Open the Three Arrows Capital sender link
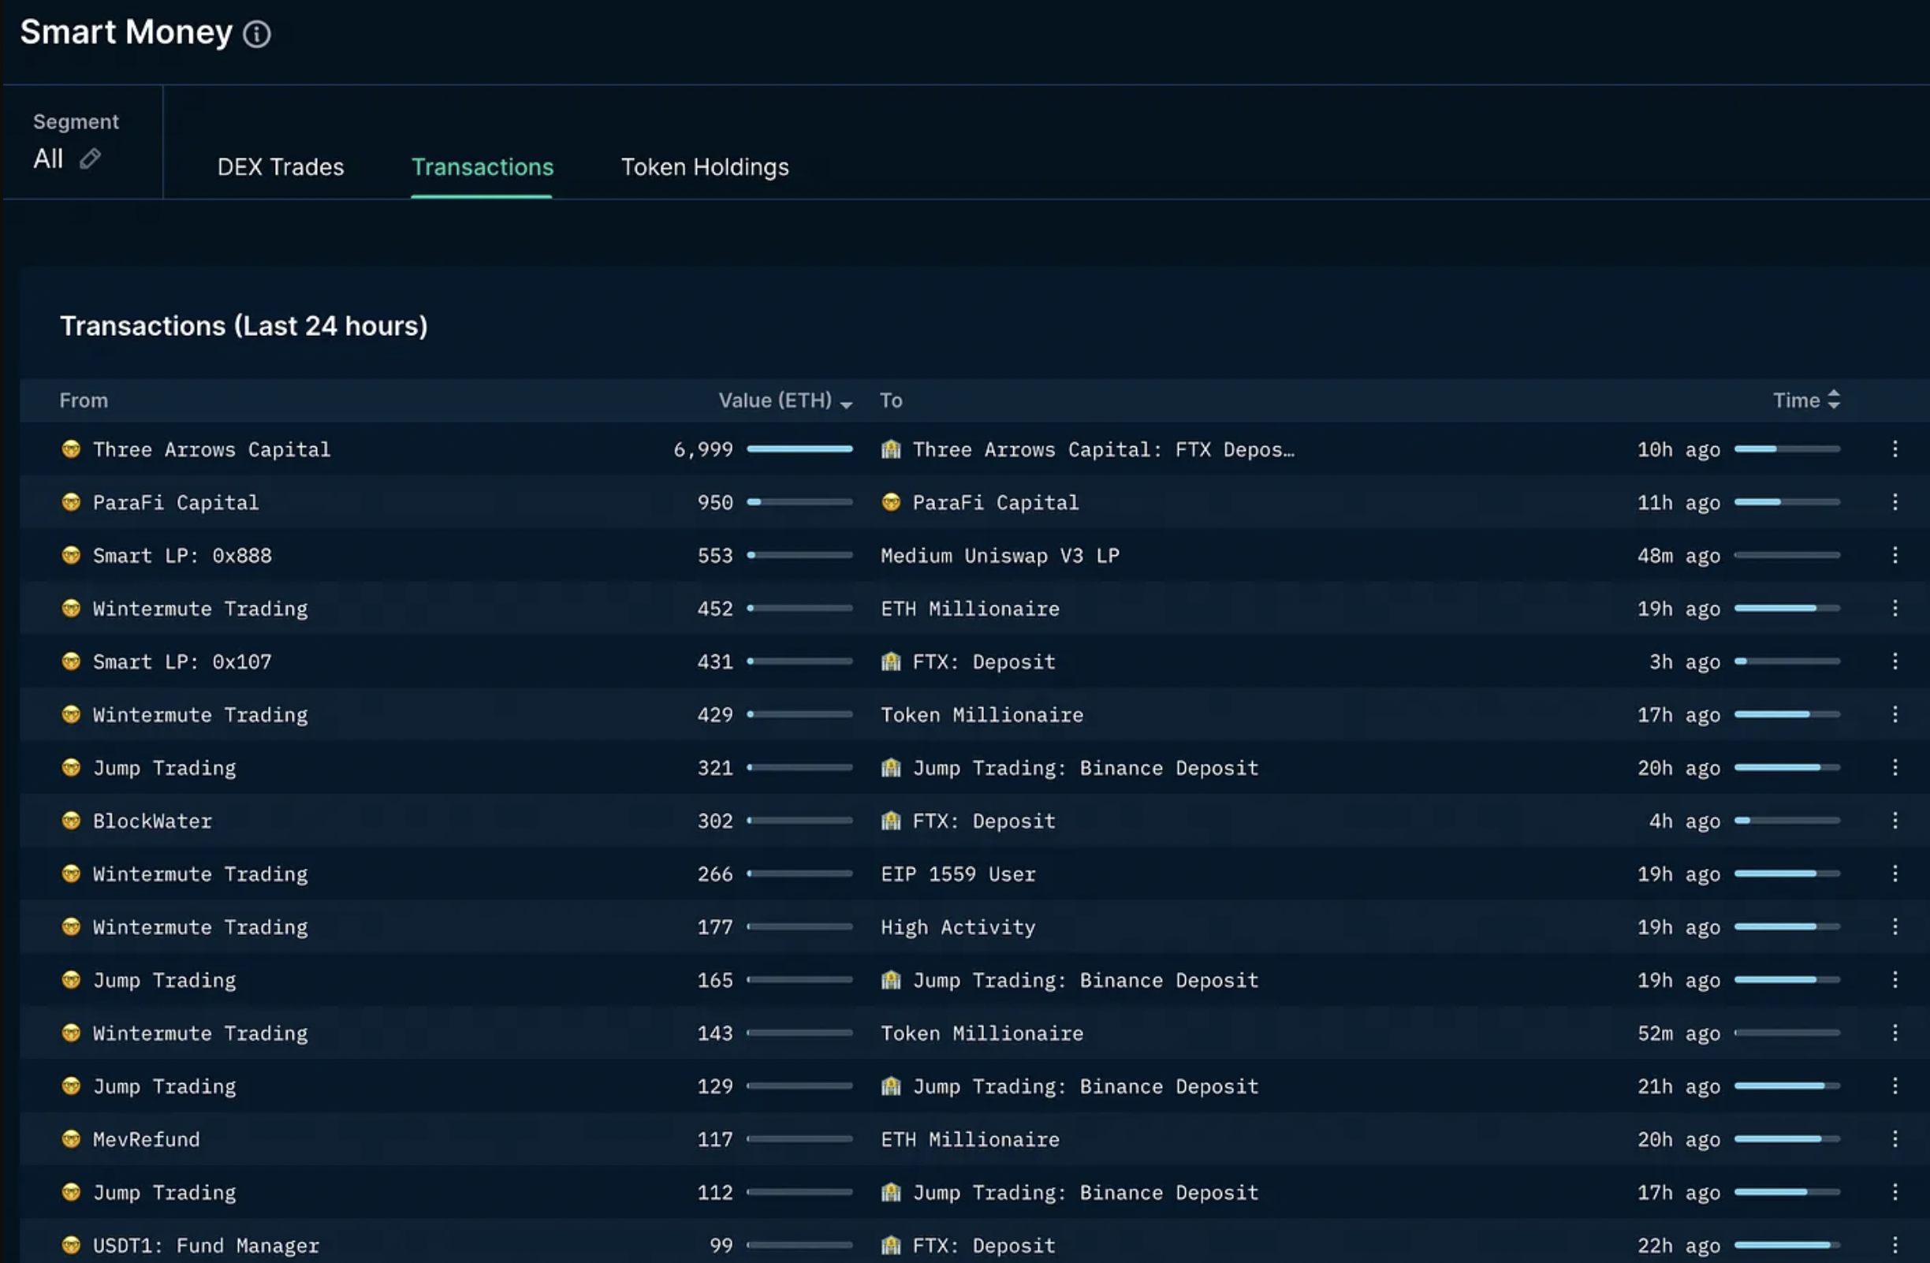This screenshot has height=1263, width=1930. (211, 450)
